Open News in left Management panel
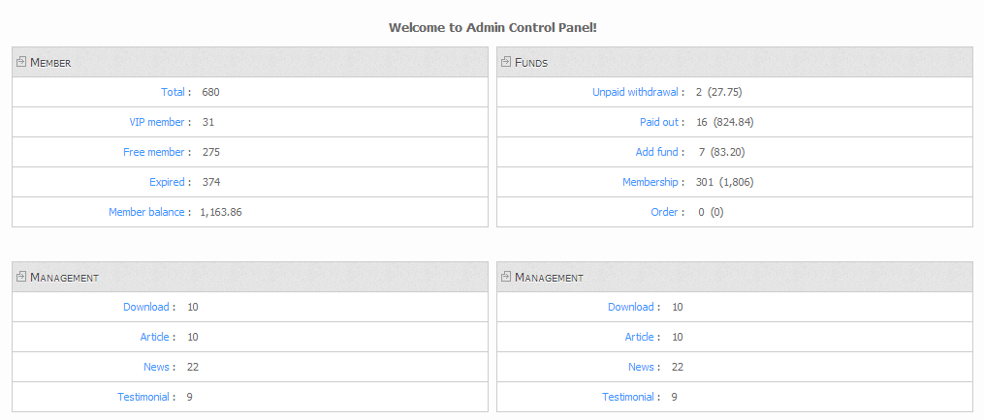This screenshot has width=984, height=420. [156, 368]
